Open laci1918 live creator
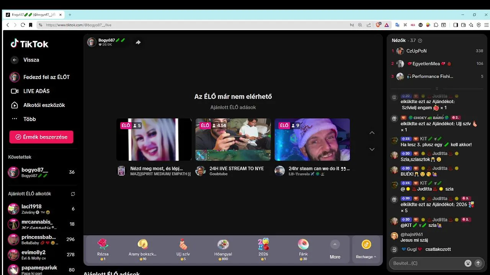The width and height of the screenshot is (490, 275). [41, 209]
